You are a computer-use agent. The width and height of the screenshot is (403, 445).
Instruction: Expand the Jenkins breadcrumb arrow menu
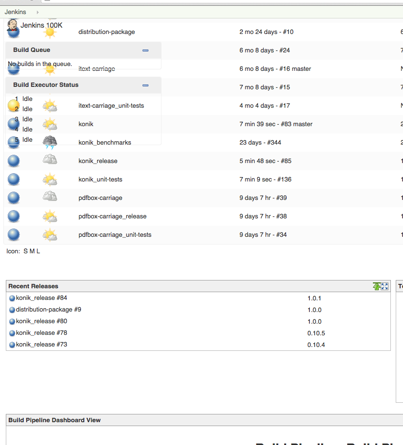tap(38, 12)
